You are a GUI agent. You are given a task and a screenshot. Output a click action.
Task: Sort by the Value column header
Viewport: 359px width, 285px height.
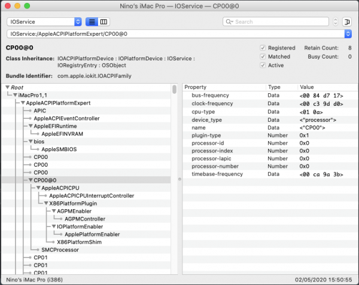coord(323,87)
